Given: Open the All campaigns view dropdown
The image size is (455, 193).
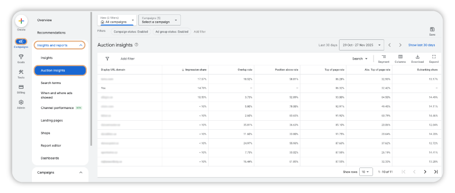Looking at the screenshot, I should click(117, 20).
